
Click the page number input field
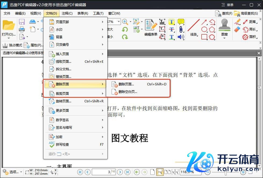[104, 172]
